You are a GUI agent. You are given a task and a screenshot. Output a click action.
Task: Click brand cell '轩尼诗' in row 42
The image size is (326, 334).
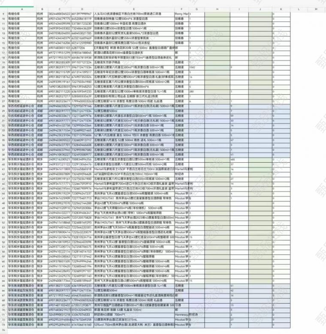[x=181, y=174]
